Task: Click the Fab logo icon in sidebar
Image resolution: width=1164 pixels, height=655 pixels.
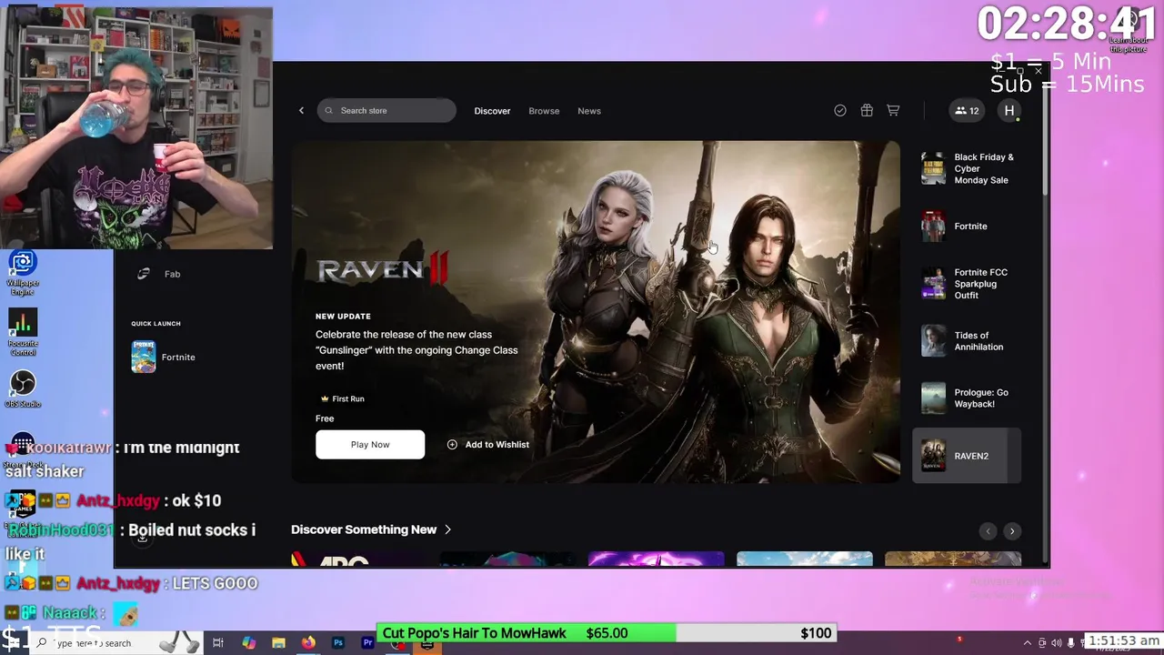Action: 143,274
